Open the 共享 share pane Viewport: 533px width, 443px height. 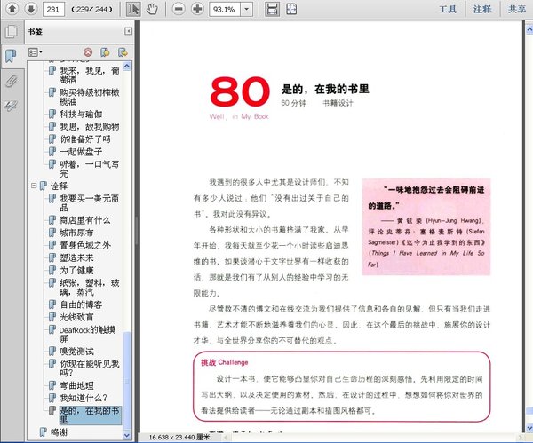click(516, 9)
